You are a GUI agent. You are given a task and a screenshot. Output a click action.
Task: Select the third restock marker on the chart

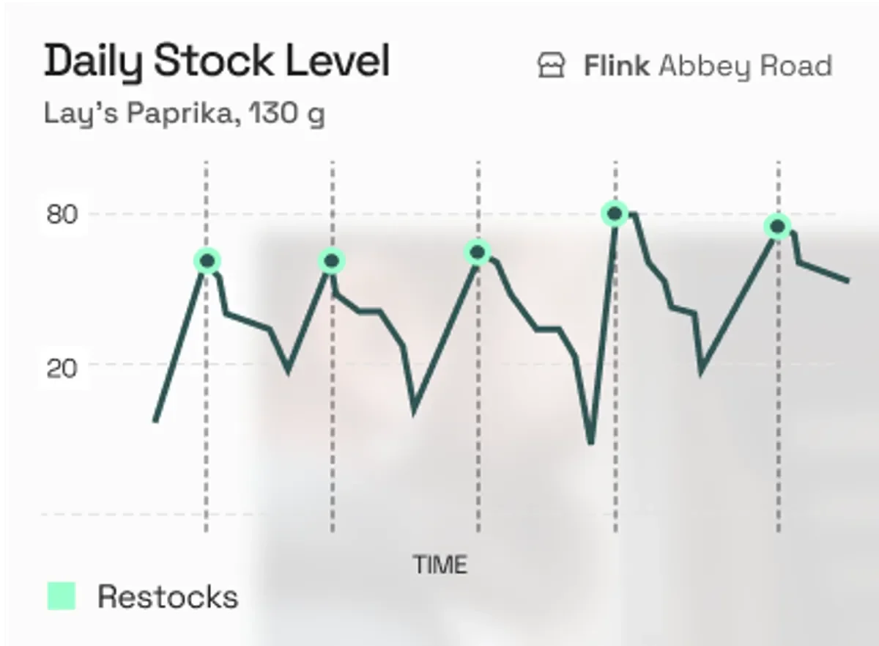[478, 252]
